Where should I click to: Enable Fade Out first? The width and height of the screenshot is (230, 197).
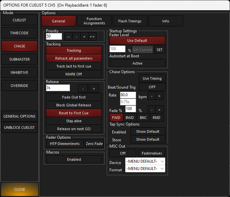74,97
